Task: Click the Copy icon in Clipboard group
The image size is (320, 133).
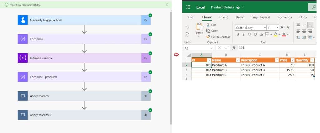Action: (x=208, y=31)
